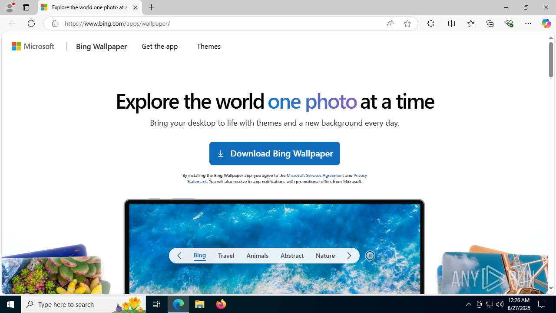Select the Abstract category tab
The image size is (556, 313).
click(292, 256)
